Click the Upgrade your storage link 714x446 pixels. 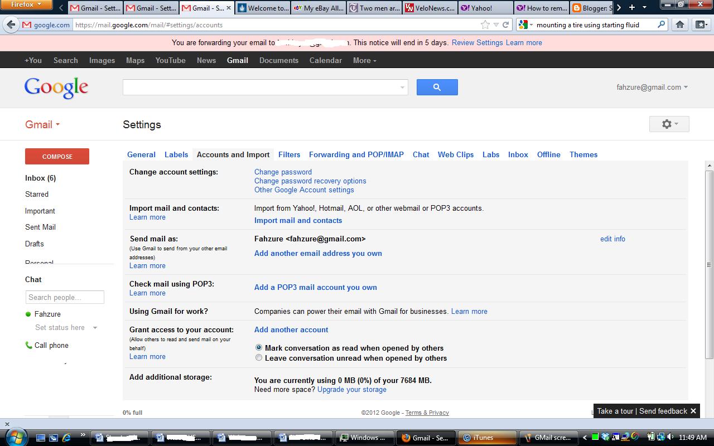[x=352, y=389]
